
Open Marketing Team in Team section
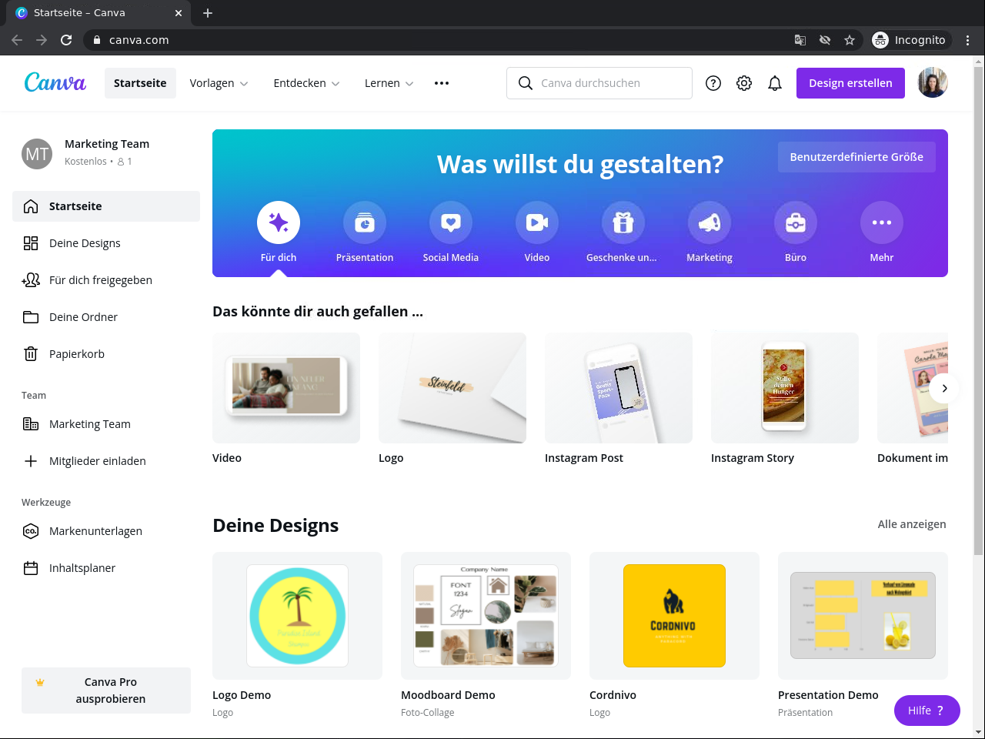(106, 424)
